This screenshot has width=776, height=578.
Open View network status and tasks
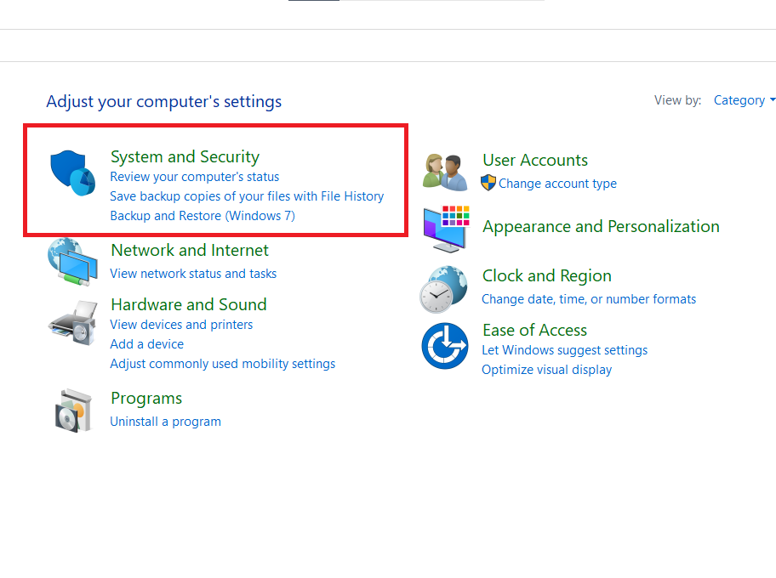pos(193,273)
